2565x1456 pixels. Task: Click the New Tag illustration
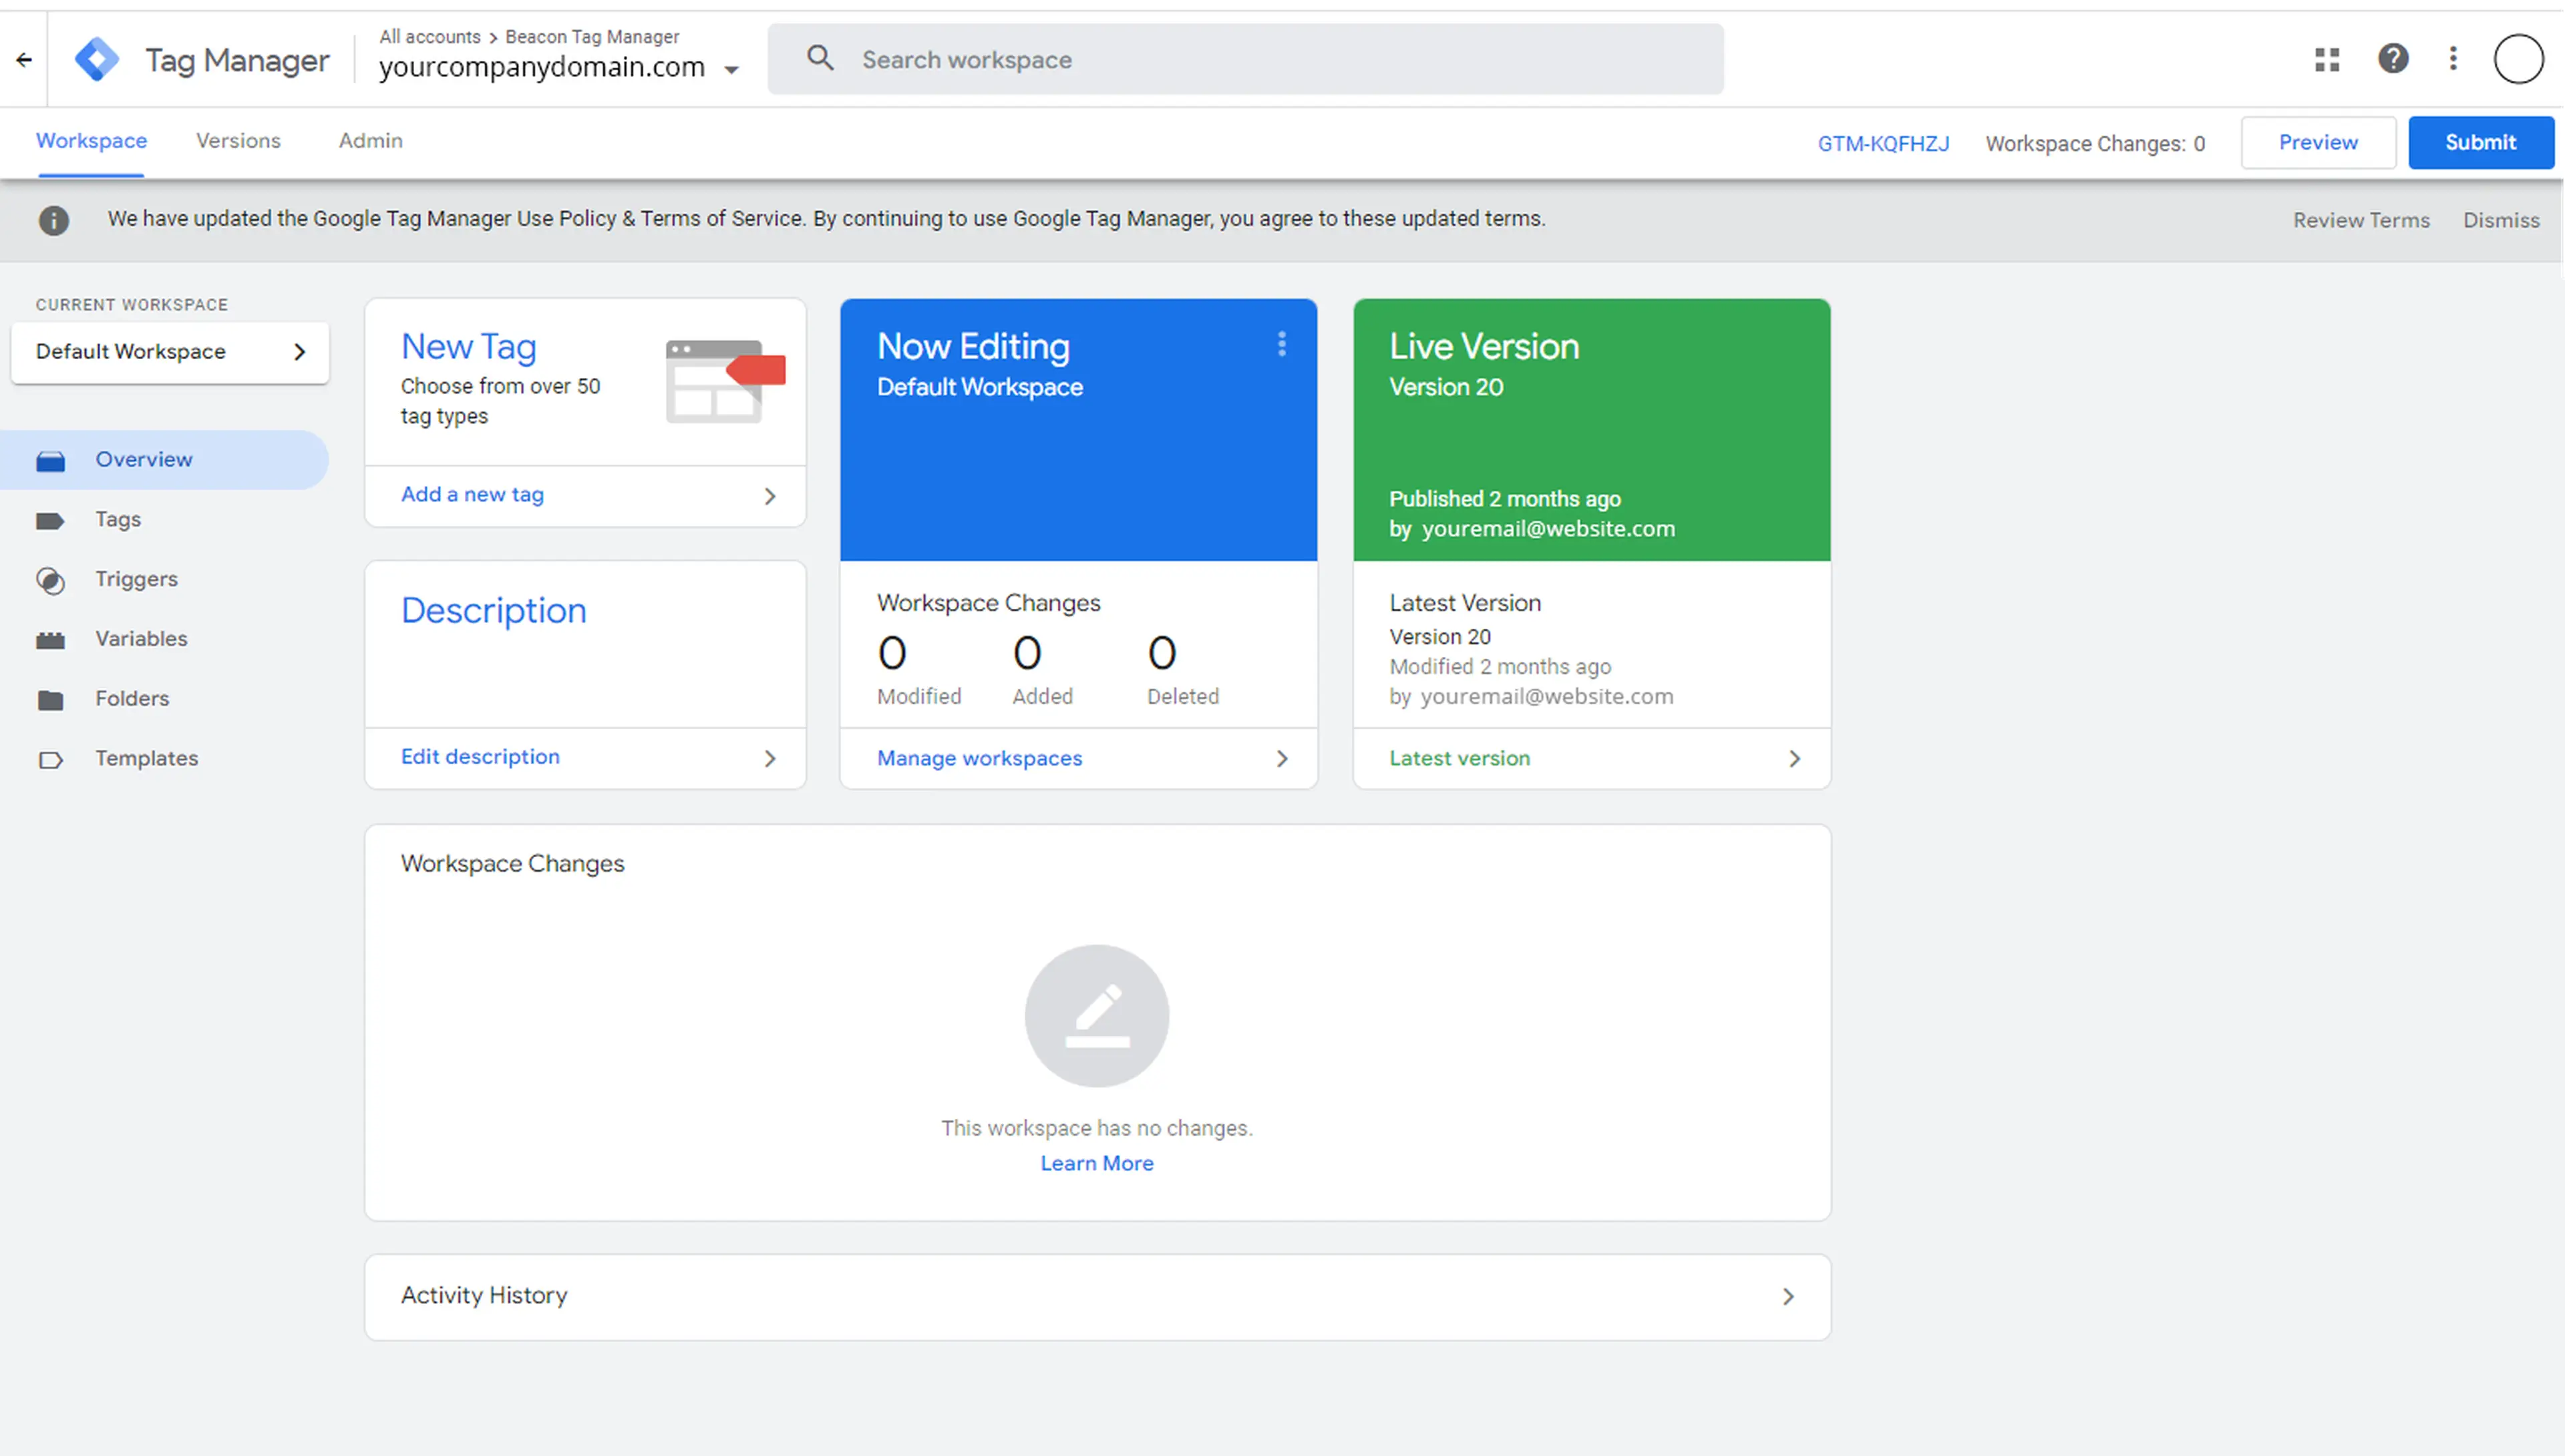click(726, 381)
